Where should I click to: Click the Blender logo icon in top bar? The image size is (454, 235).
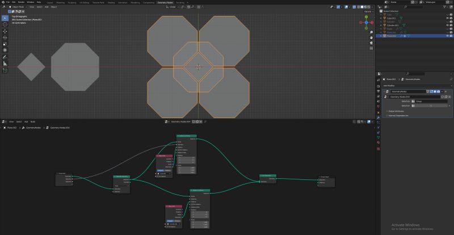click(3, 2)
